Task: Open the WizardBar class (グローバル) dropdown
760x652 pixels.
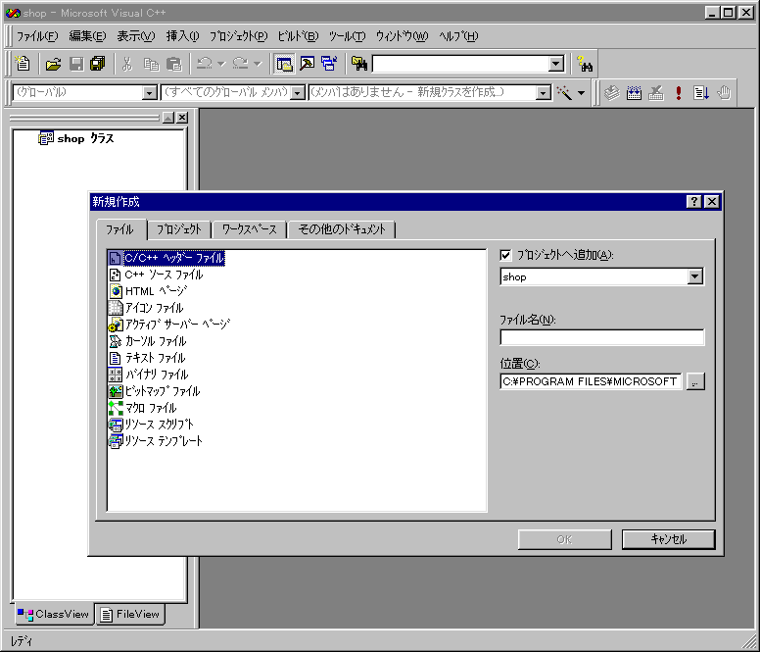Action: 150,92
